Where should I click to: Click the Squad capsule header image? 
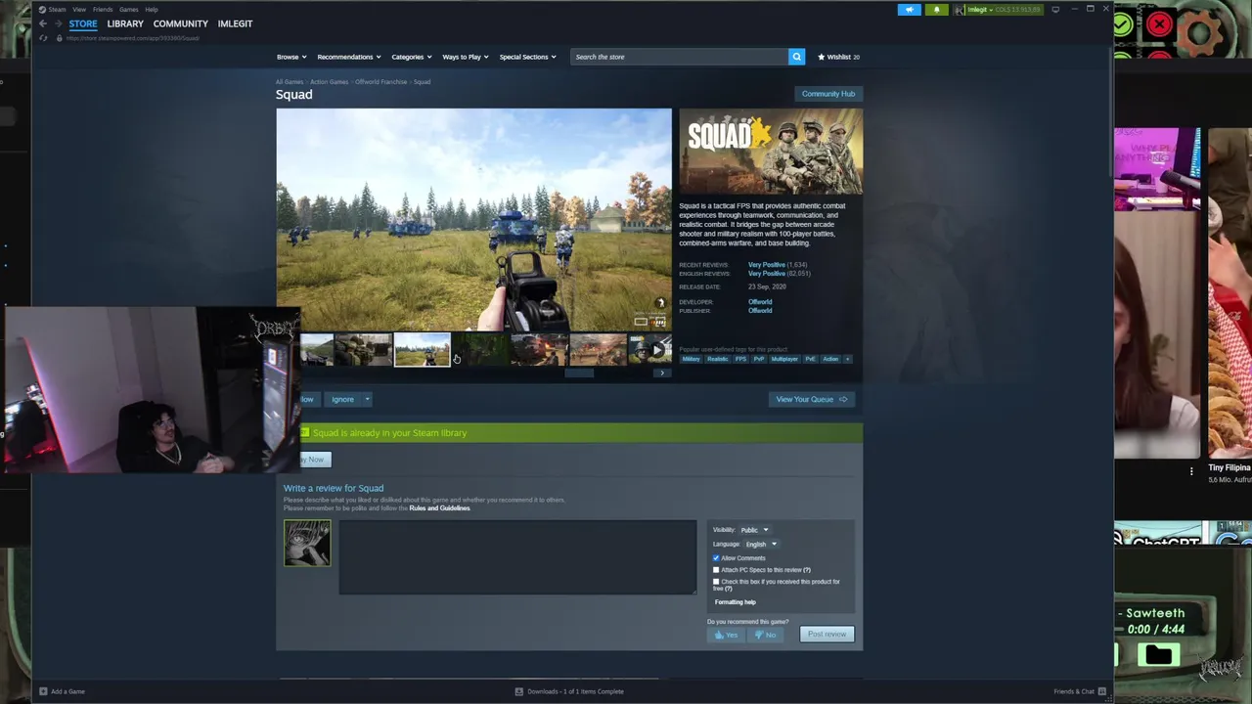pos(771,152)
